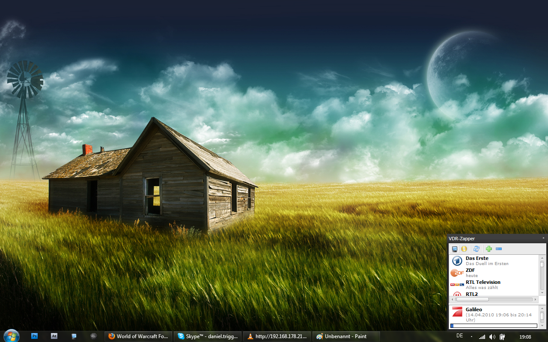Viewport: 548px width, 342px height.
Task: Switch to the Skype taskbar window
Action: tap(208, 336)
